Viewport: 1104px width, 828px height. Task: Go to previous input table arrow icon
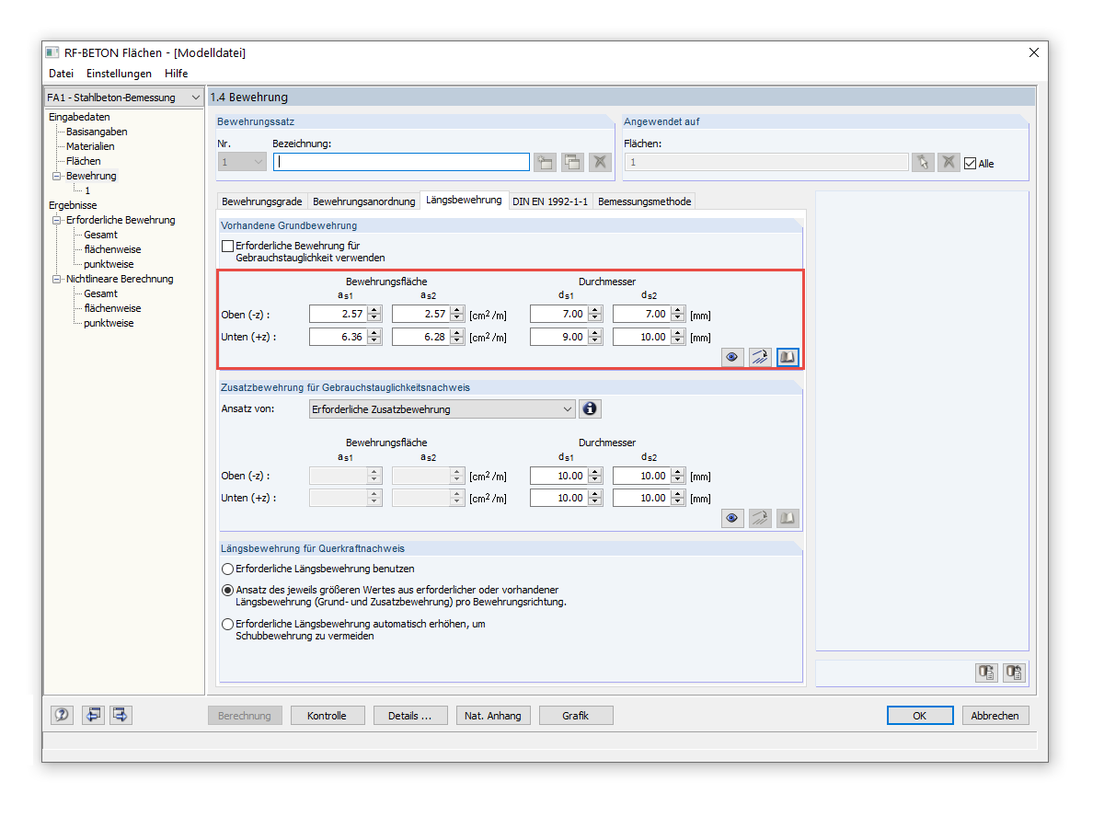pyautogui.click(x=93, y=715)
